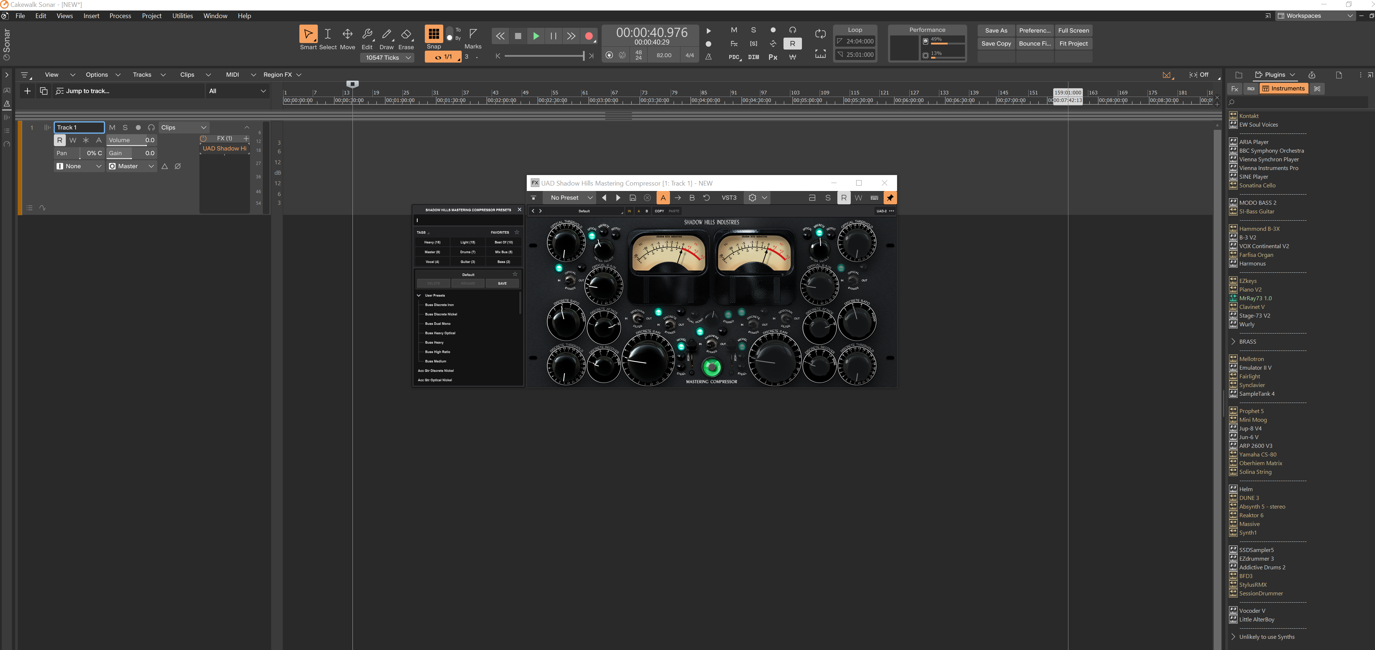This screenshot has width=1375, height=650.
Task: Click the plugin virtual keyboard icon
Action: 874,197
